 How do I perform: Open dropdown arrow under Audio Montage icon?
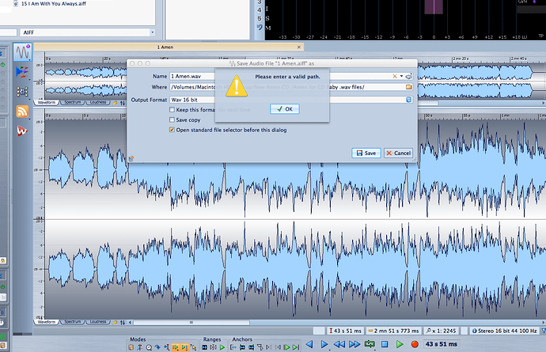pyautogui.click(x=29, y=79)
